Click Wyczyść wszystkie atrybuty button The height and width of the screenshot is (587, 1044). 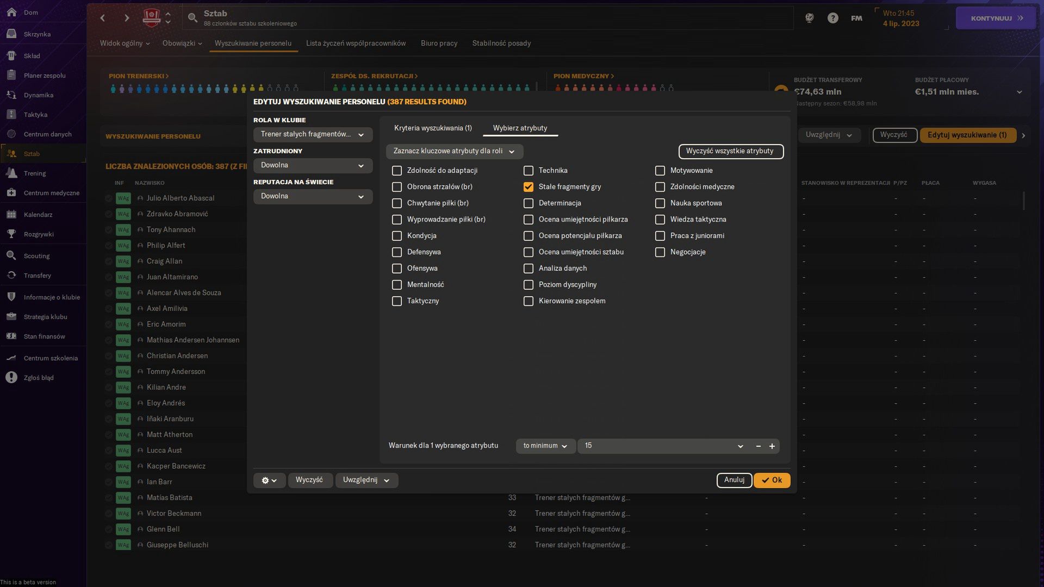click(731, 151)
